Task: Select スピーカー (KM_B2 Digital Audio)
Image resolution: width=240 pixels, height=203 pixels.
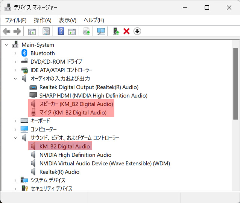Action: 76,104
